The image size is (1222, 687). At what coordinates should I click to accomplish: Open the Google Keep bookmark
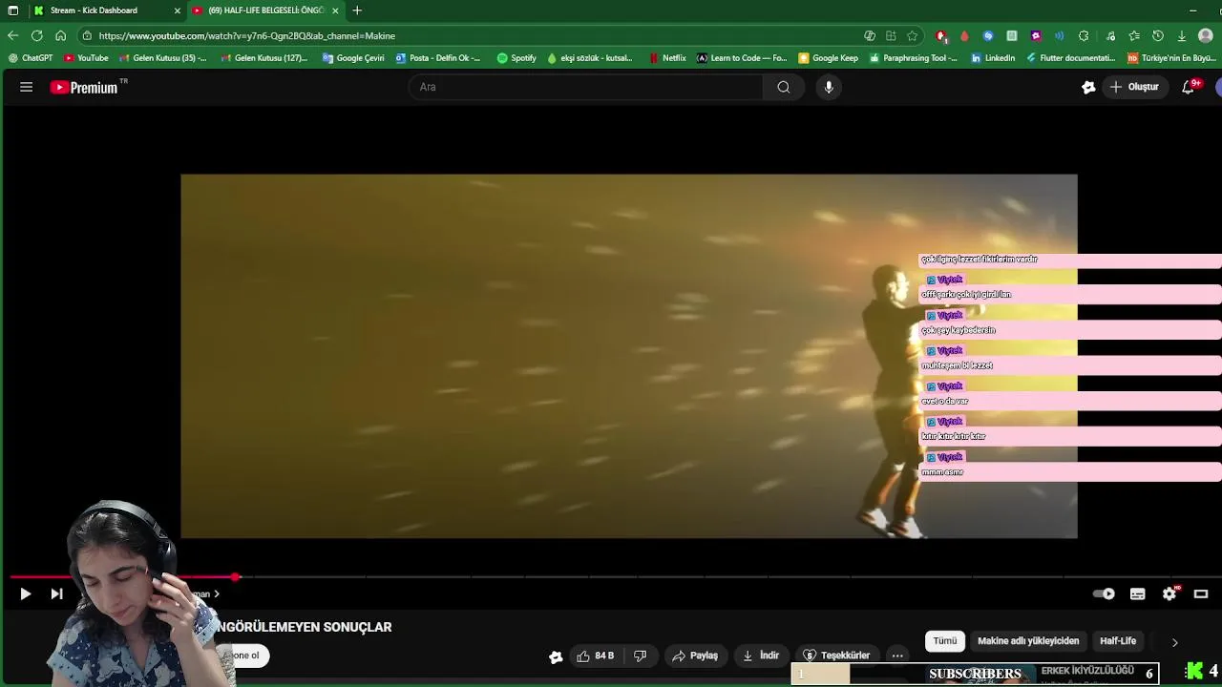tap(828, 58)
